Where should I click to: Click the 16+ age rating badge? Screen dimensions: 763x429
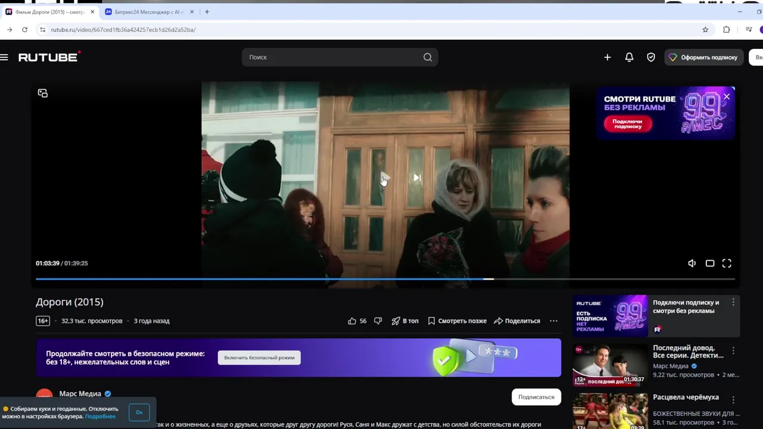(x=43, y=321)
